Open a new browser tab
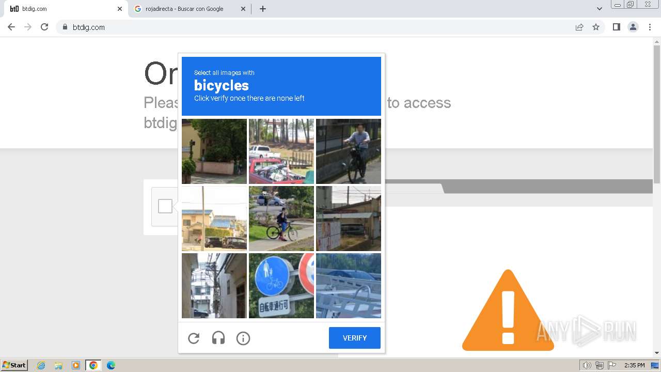Image resolution: width=661 pixels, height=372 pixels. point(263,9)
